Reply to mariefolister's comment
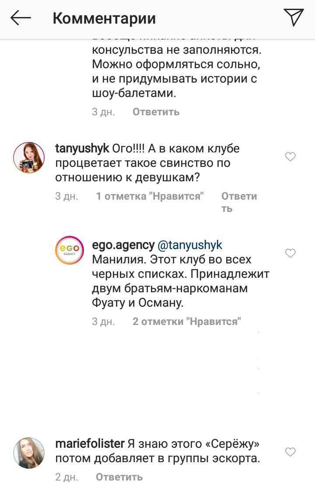Screen dimensions: 315x491 119,477
